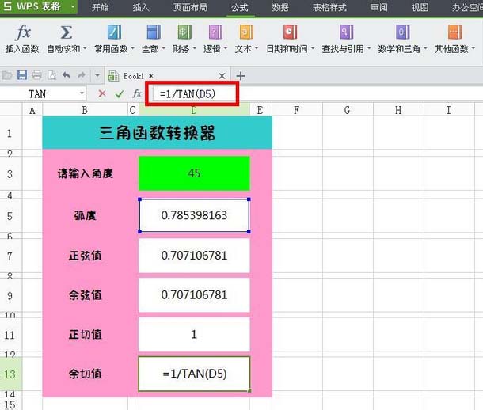The height and width of the screenshot is (410, 483).
Task: Switch to the Data (数据) tab
Action: pos(280,7)
